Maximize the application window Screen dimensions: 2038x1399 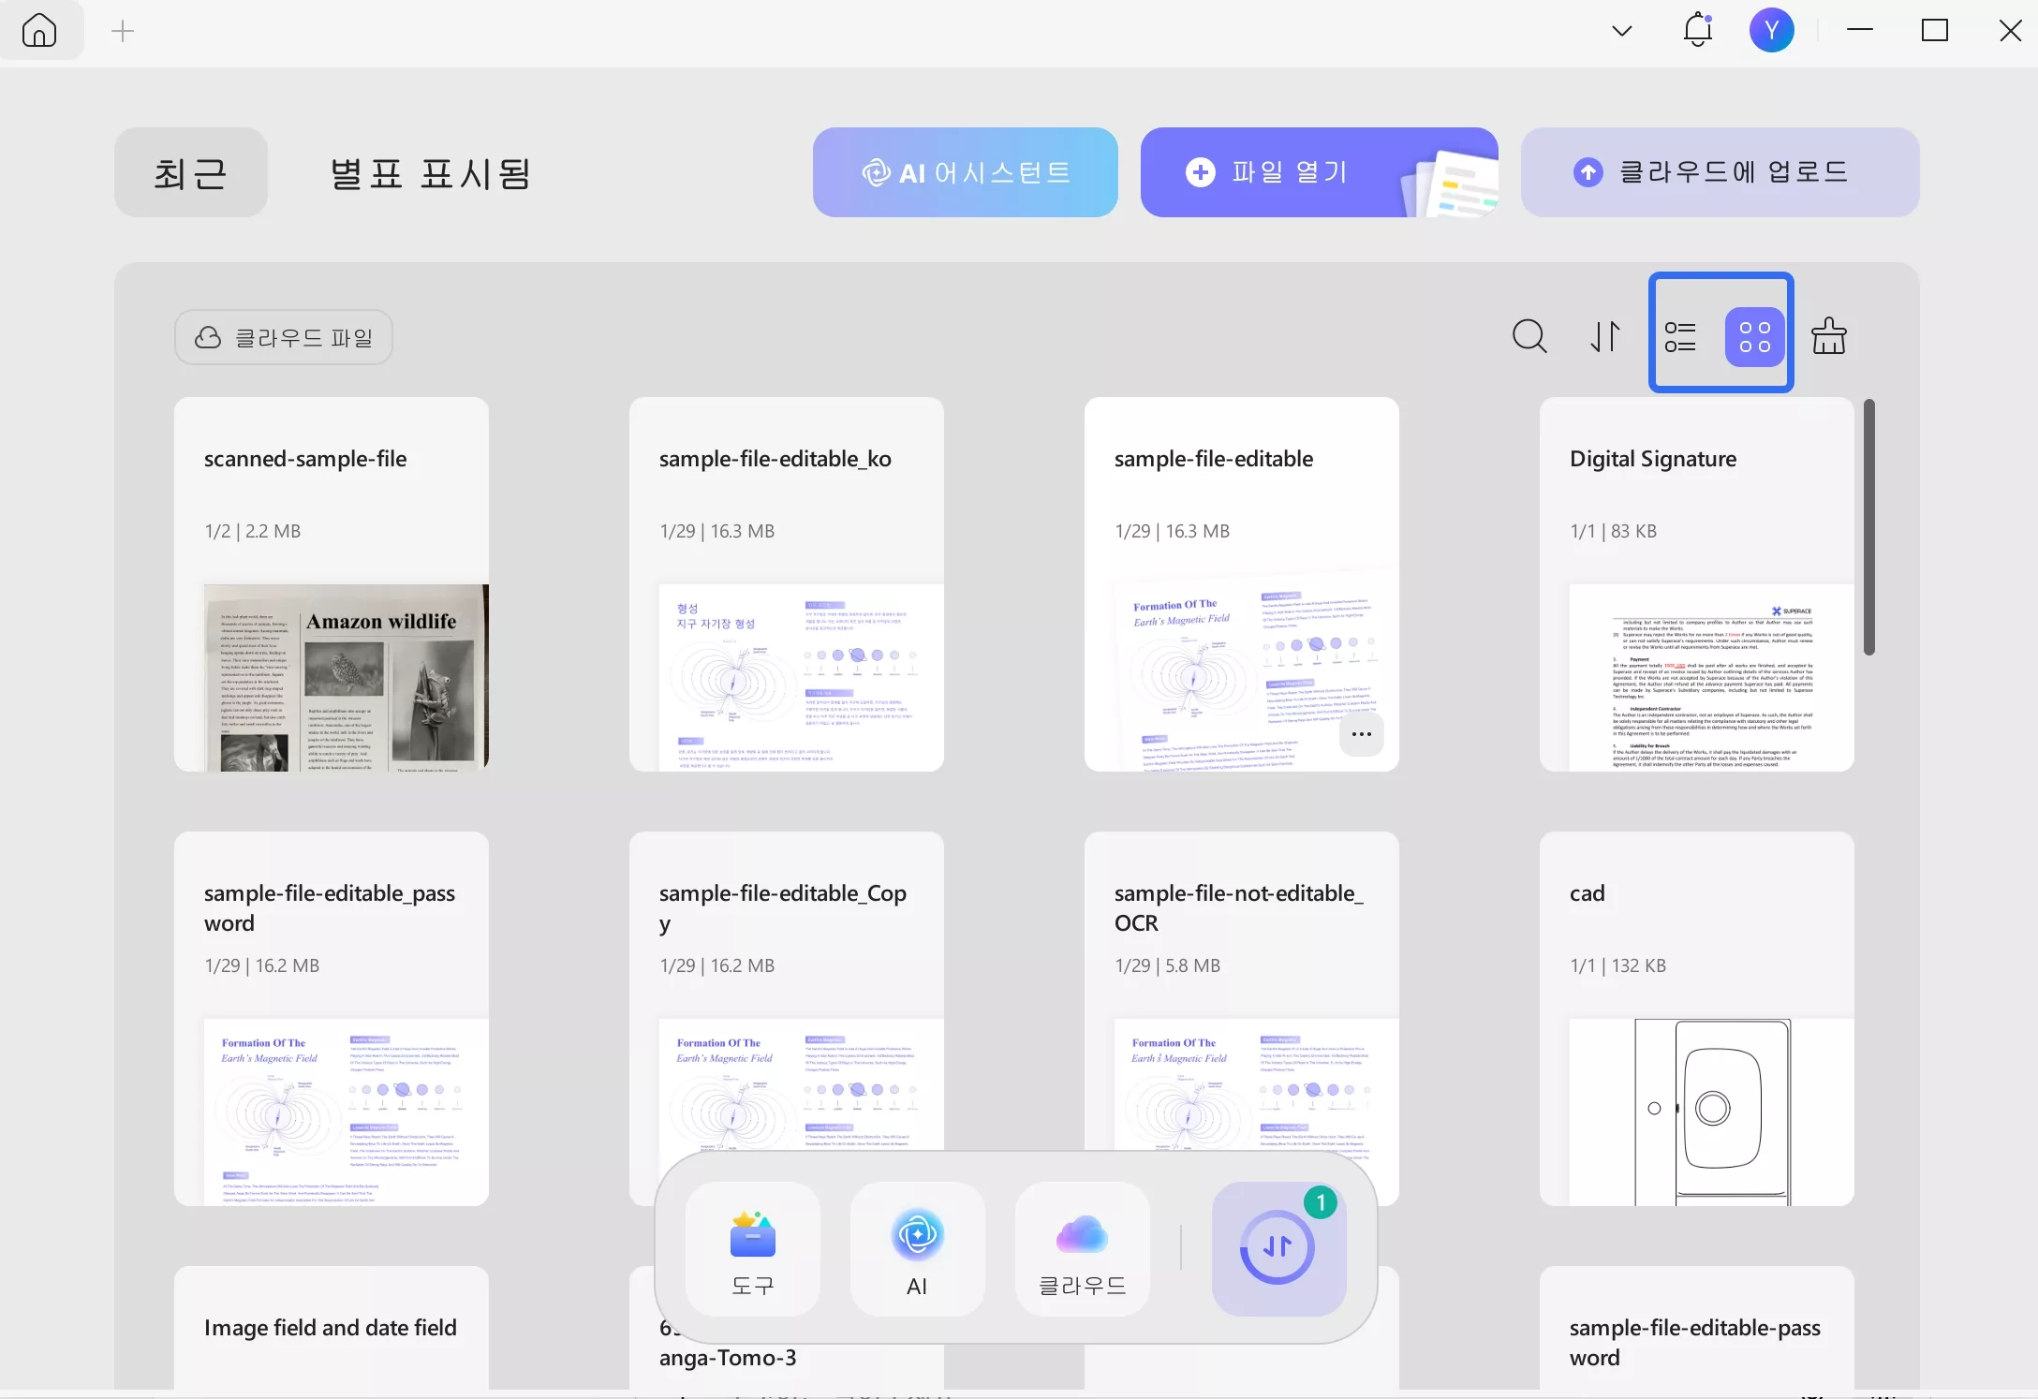1935,31
